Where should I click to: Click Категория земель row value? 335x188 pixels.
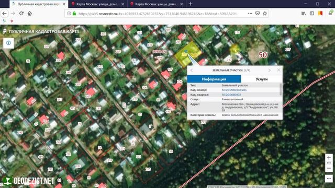tap(250, 115)
